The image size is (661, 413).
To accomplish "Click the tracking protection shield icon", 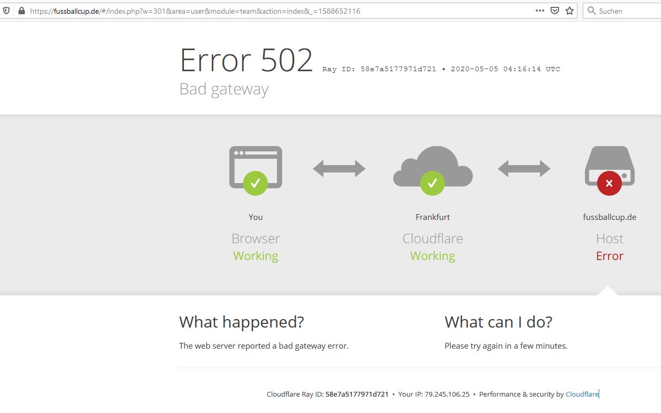I will click(6, 11).
